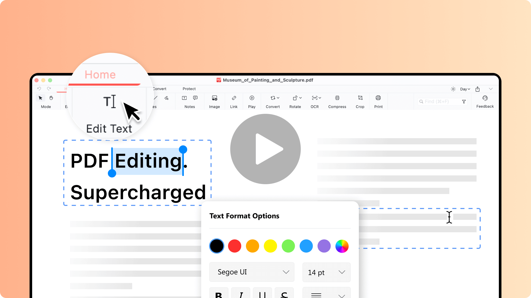
Task: Pick the red color swatch
Action: coord(234,246)
